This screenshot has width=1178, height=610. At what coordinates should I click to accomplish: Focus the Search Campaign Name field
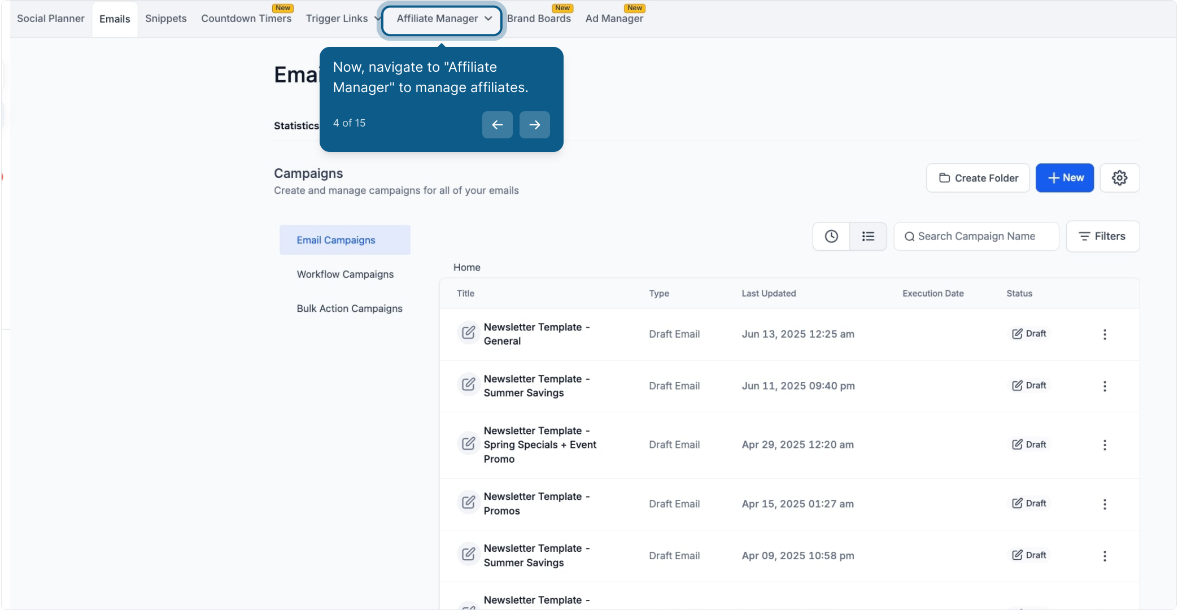click(x=976, y=236)
